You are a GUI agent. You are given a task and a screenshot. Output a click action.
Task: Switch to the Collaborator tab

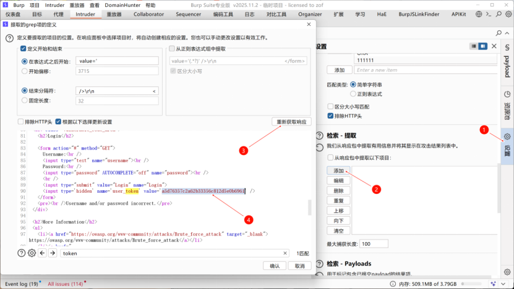pyautogui.click(x=148, y=14)
